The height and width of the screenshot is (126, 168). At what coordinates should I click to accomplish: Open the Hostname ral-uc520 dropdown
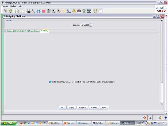(91, 25)
